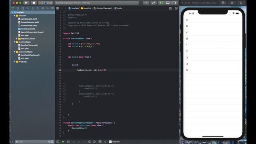Click Simulator rotate button
256x144 pixels.
point(241,3)
